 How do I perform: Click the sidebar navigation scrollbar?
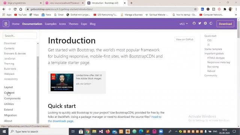[37, 90]
